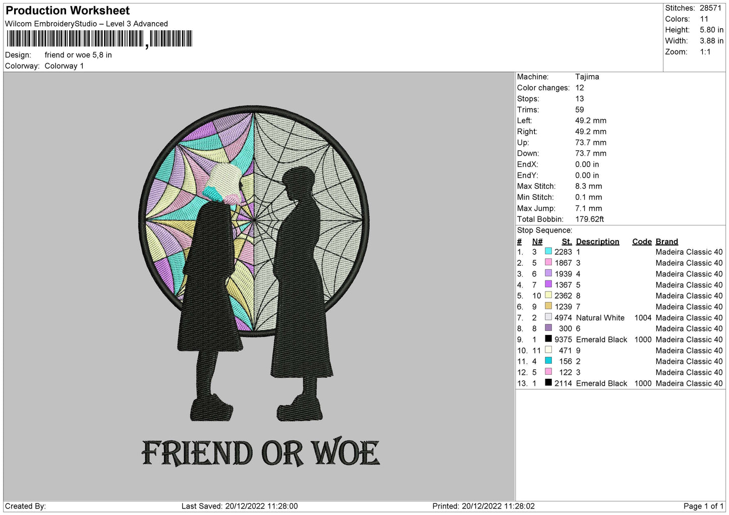The image size is (729, 515).
Task: Click the black swatch in stop row 9
Action: (x=548, y=339)
